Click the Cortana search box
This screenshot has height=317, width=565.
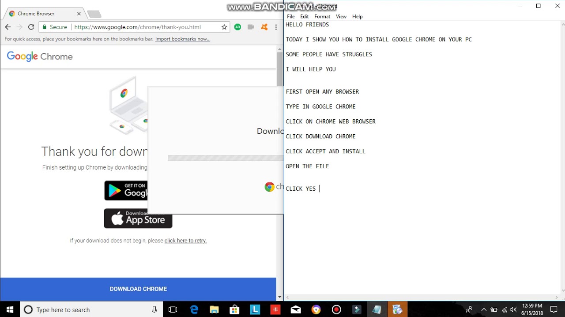pyautogui.click(x=91, y=310)
